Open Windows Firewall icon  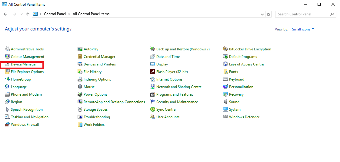point(7,125)
